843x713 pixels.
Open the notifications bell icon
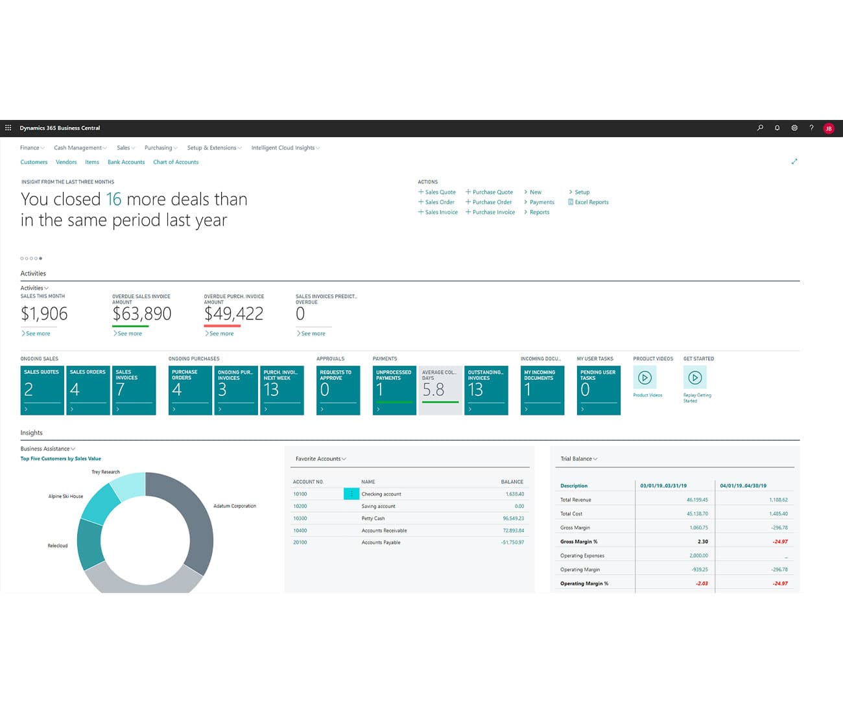(777, 128)
